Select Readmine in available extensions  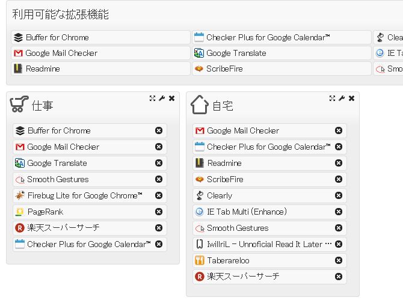click(100, 69)
